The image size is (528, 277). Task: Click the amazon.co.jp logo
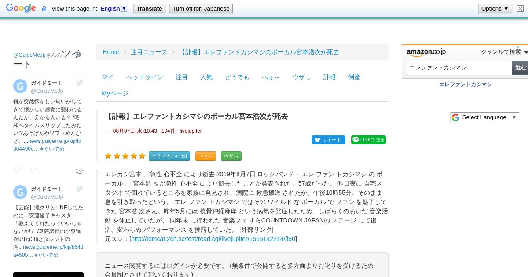click(426, 52)
